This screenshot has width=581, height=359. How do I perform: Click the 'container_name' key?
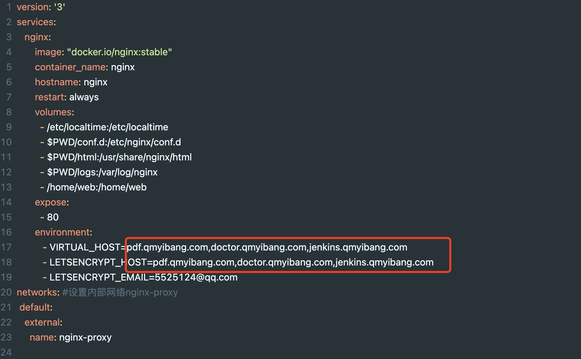tap(70, 67)
